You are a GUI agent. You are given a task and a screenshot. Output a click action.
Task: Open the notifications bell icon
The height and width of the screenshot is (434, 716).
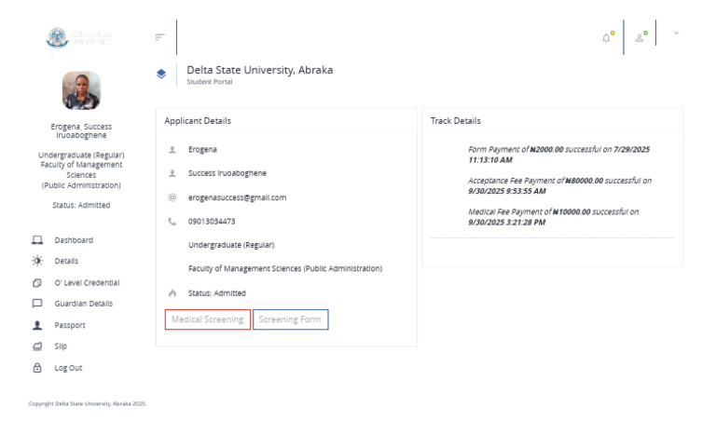(607, 37)
